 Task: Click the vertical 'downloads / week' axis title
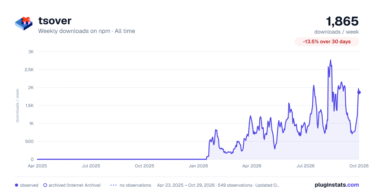pos(17,105)
